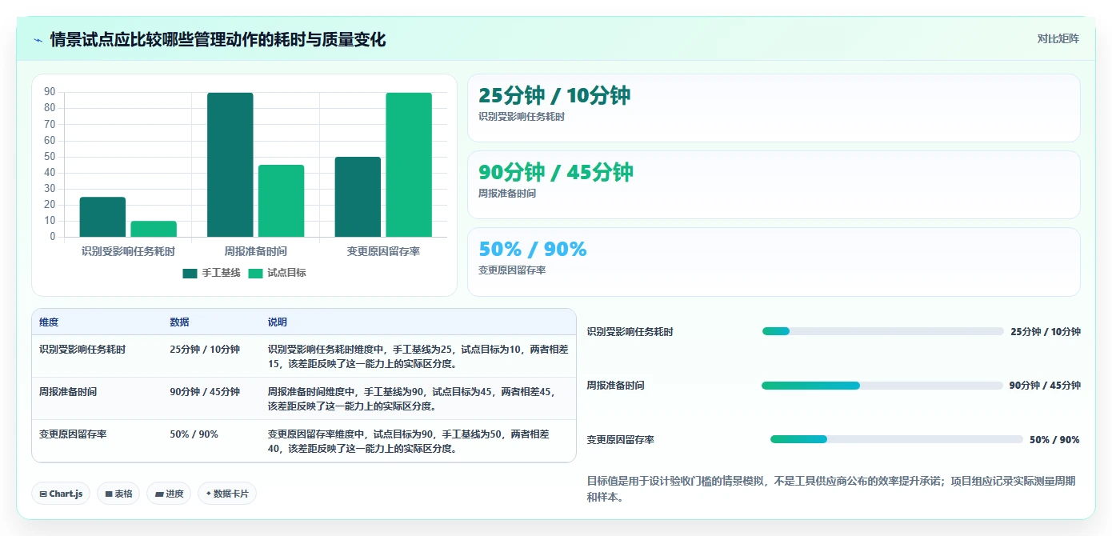Viewport: 1112px width, 536px height.
Task: Click the 说明 column header
Action: [x=277, y=322]
